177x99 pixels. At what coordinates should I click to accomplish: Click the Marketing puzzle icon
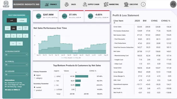point(106,4)
